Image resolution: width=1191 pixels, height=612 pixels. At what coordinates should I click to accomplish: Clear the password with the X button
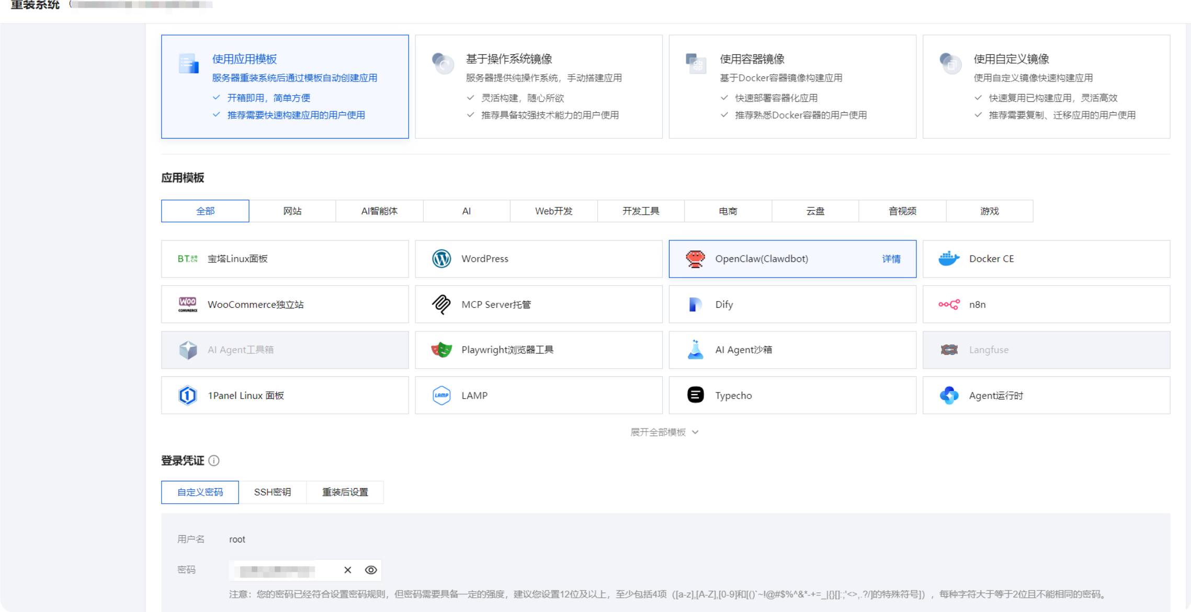(x=347, y=570)
